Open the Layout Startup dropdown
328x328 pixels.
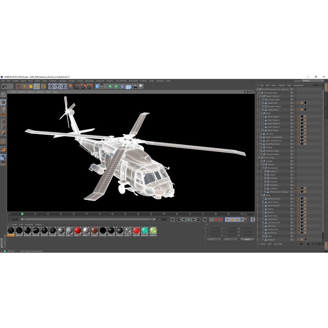[313, 81]
